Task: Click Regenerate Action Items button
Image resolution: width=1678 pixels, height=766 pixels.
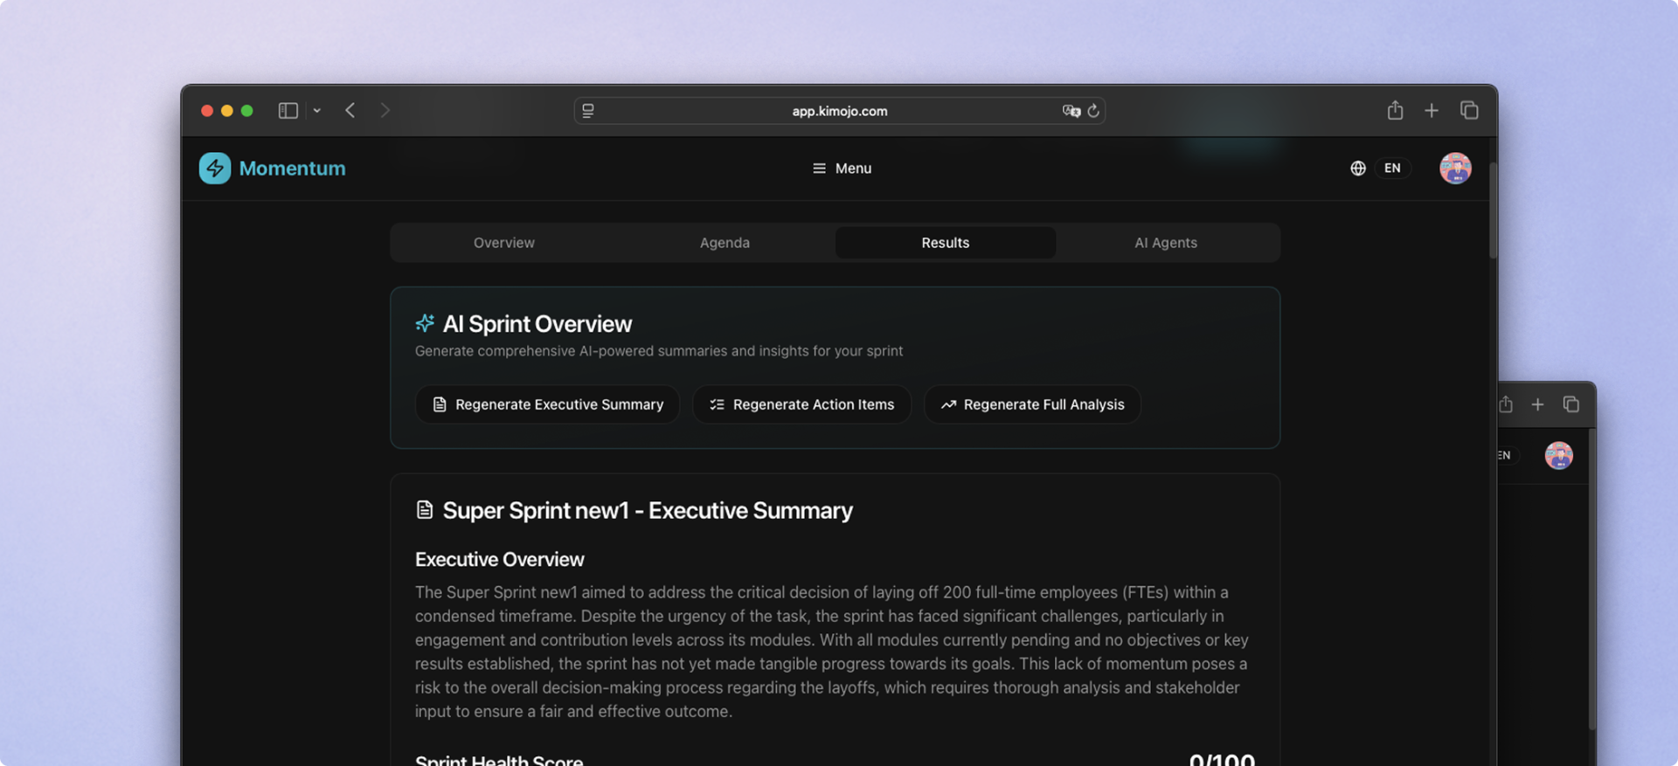Action: [801, 404]
